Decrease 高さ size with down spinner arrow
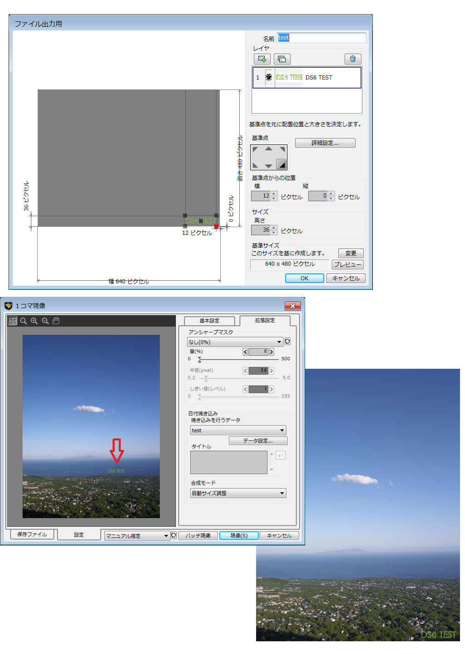This screenshot has height=654, width=465. tap(274, 232)
